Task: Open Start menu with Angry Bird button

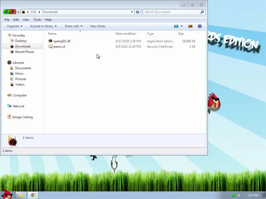Action: tap(7, 195)
